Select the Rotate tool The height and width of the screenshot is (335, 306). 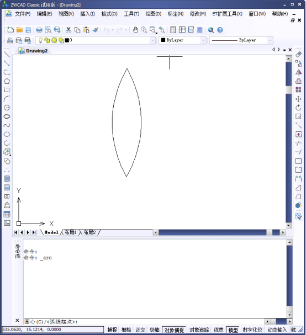(x=298, y=108)
